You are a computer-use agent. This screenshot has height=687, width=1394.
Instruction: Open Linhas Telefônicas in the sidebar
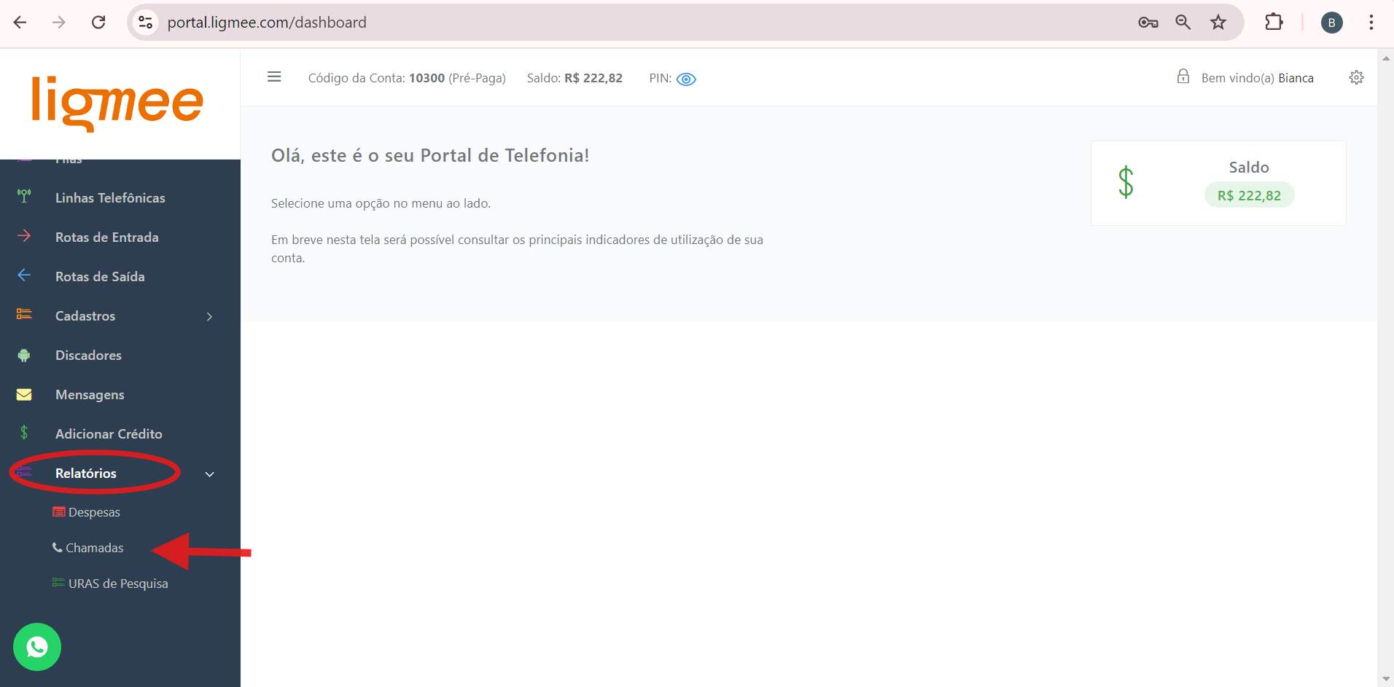(x=110, y=198)
